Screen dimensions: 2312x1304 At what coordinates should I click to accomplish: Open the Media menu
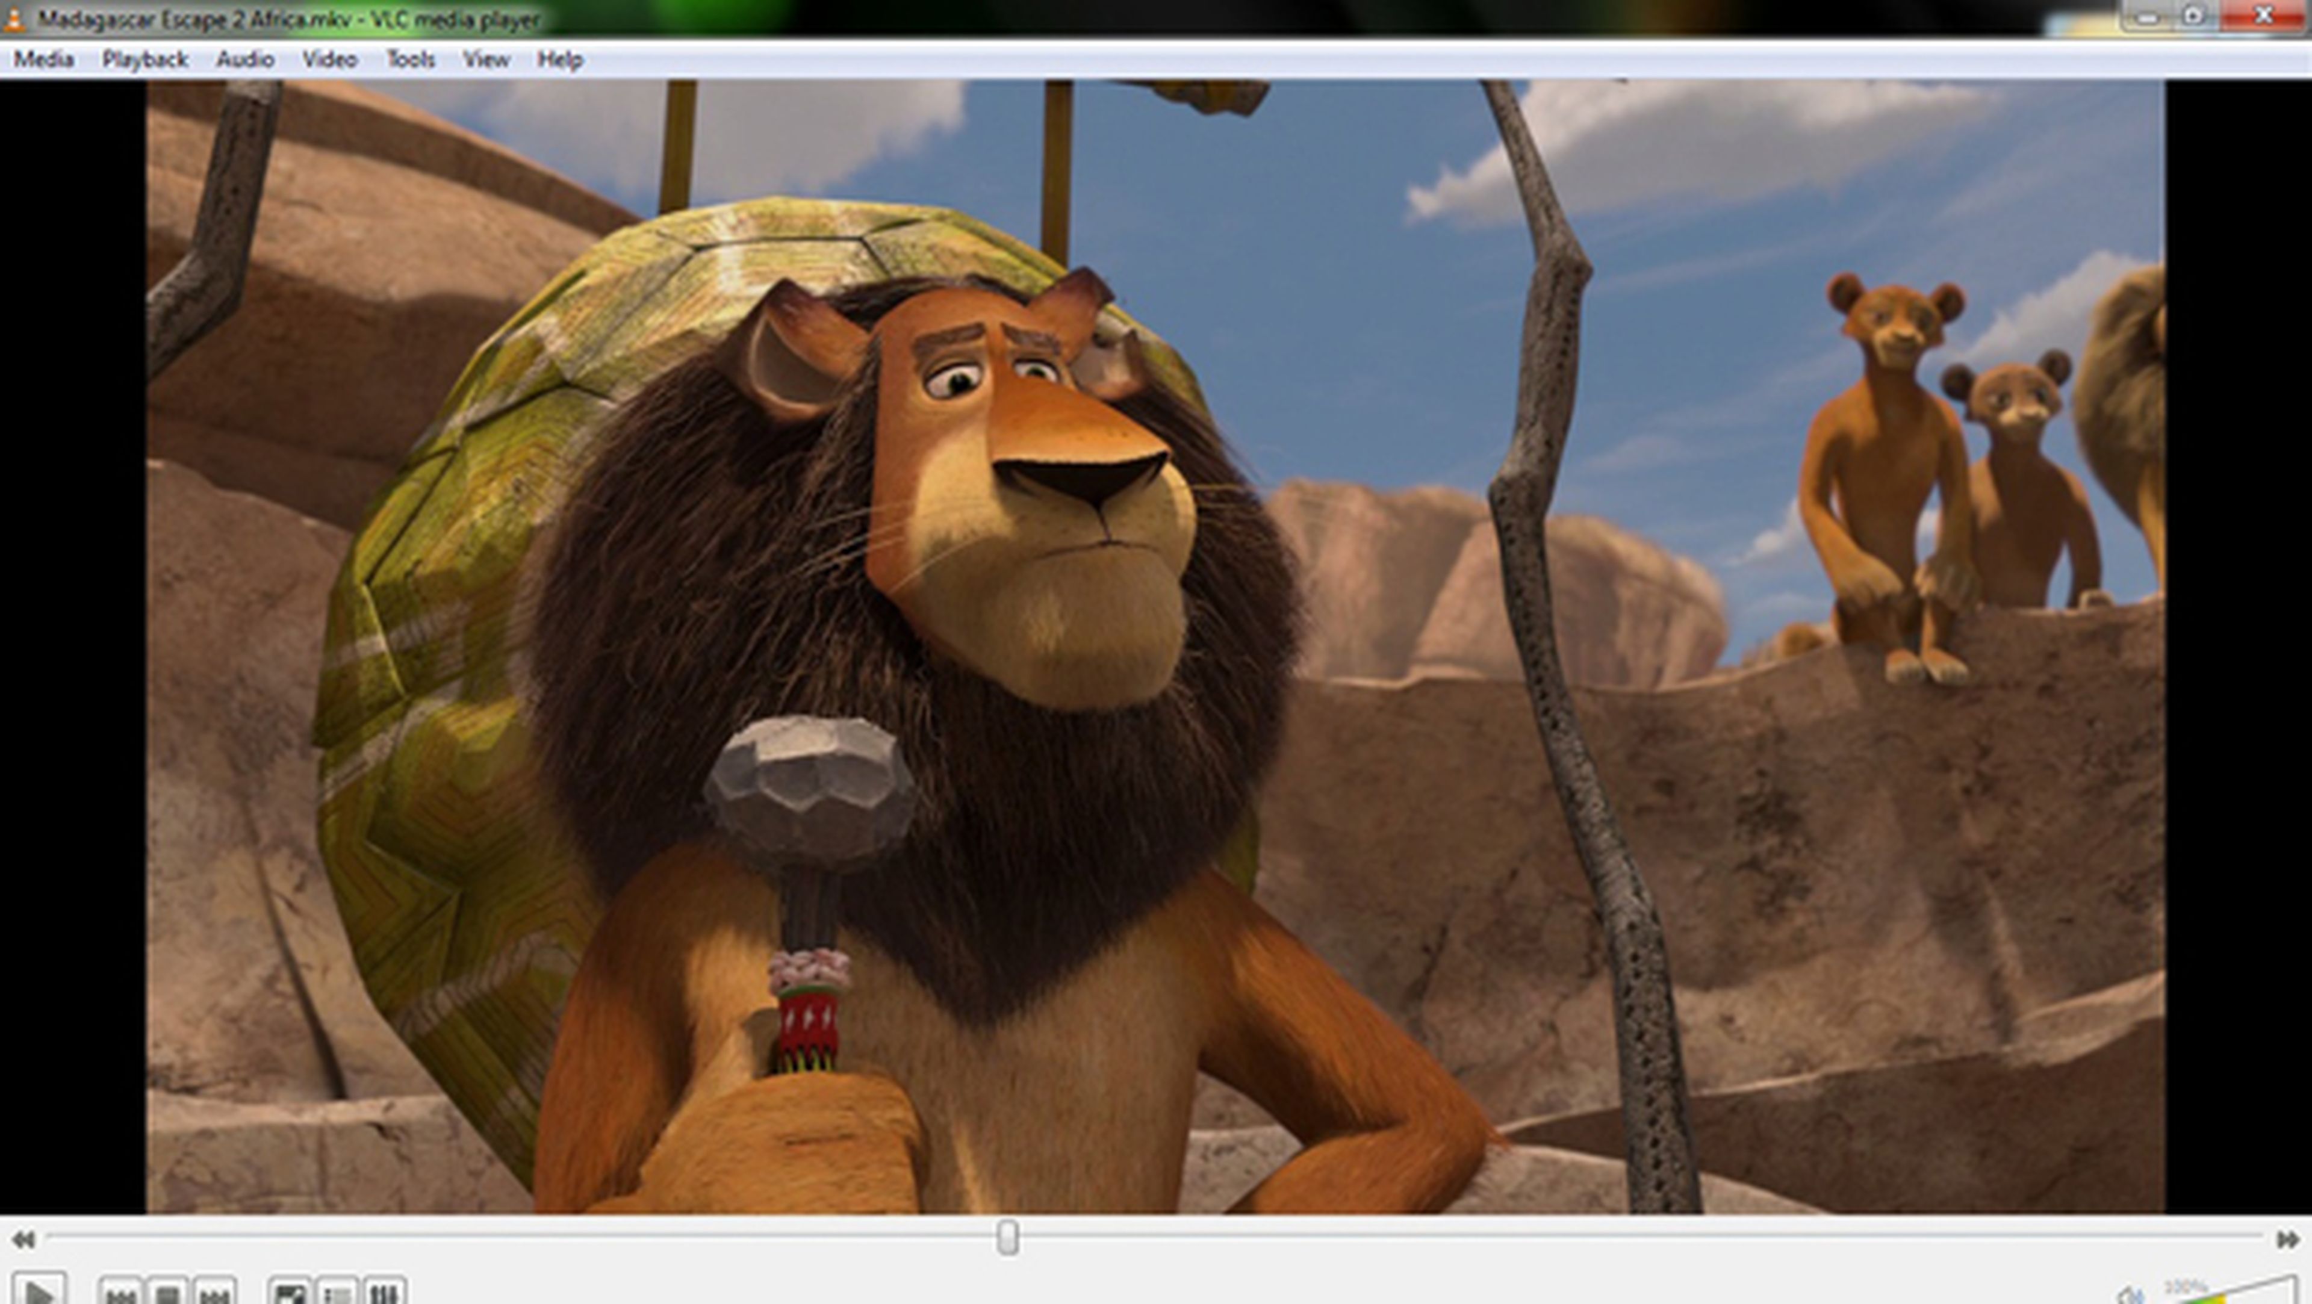(43, 59)
